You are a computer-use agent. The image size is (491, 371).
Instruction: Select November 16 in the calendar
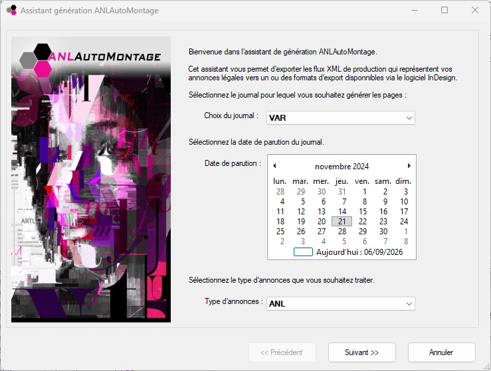[383, 212]
